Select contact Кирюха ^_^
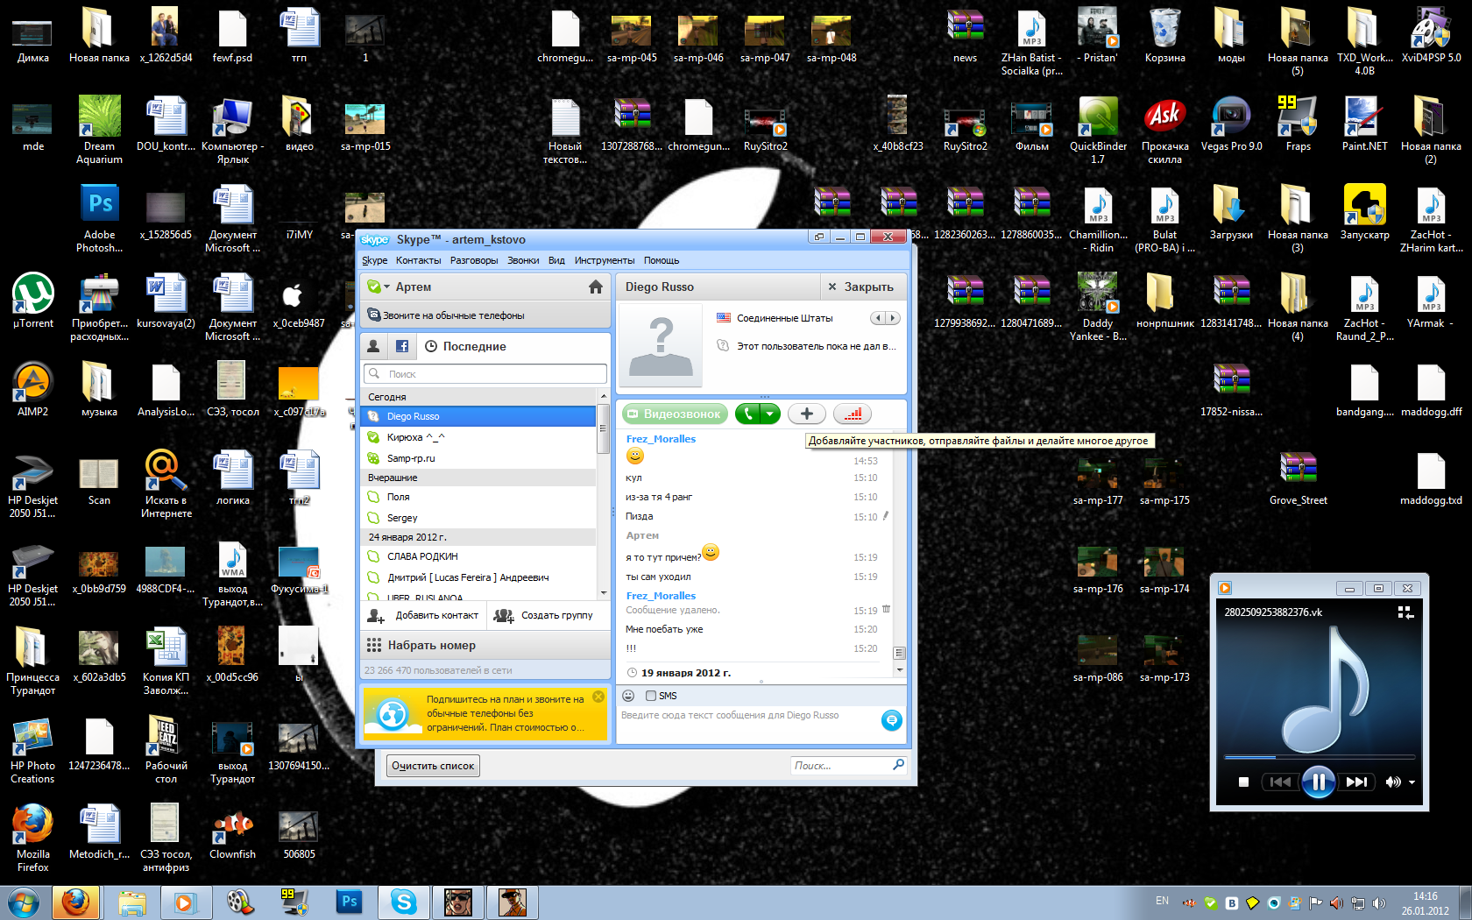 [x=478, y=437]
